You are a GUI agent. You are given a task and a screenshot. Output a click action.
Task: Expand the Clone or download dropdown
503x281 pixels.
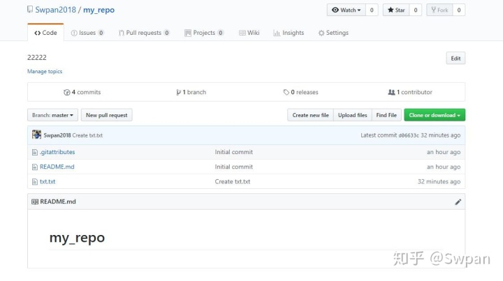(435, 115)
